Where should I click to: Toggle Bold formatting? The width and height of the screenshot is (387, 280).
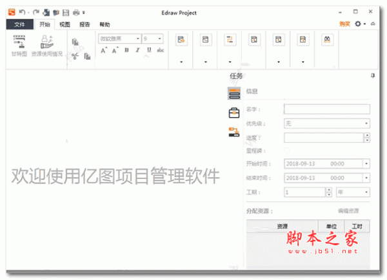pyautogui.click(x=126, y=50)
